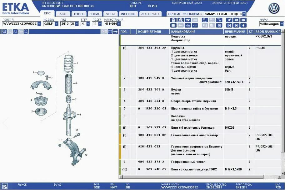Open the search FI VIN dropdown
Image resolution: width=285 pixels, height=190 pixels.
39,24
